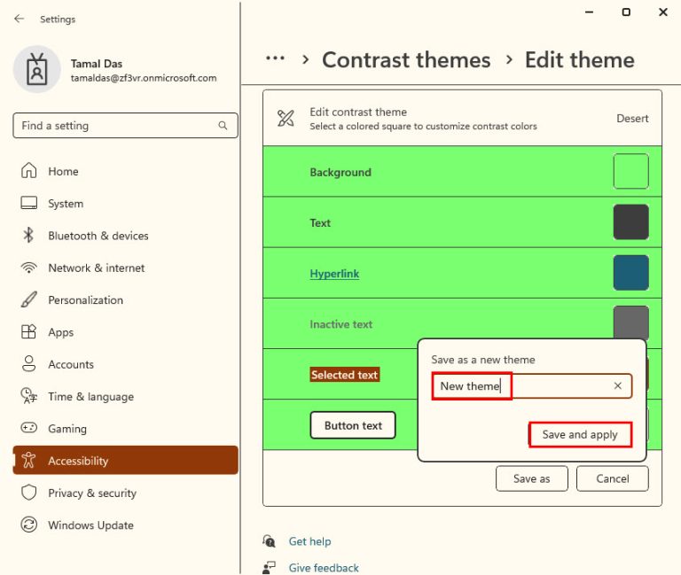Click the Privacy shield icon
This screenshot has height=575, width=681.
click(28, 492)
